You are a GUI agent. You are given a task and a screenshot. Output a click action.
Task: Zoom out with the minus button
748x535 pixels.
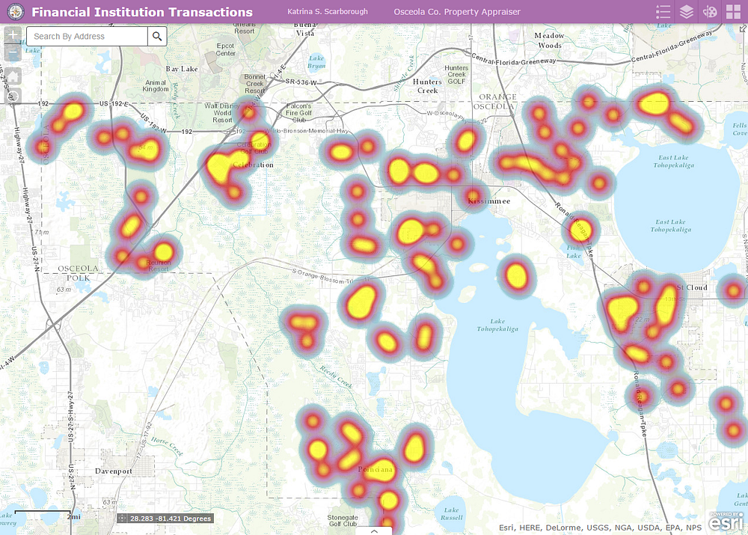point(13,52)
